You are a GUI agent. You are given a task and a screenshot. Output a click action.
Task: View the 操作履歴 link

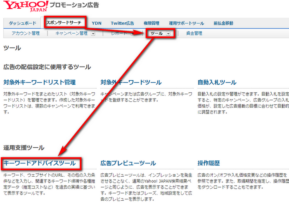pos(208,163)
